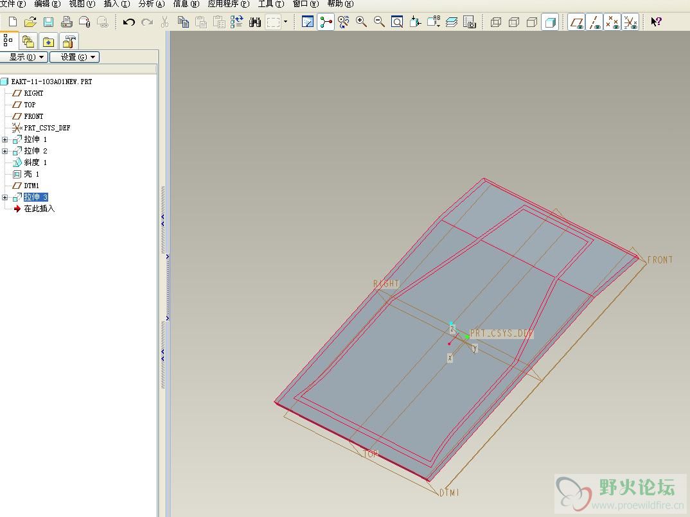Viewport: 690px width, 517px height.
Task: Select the highlighted 拉伸 3 feature
Action: click(35, 197)
